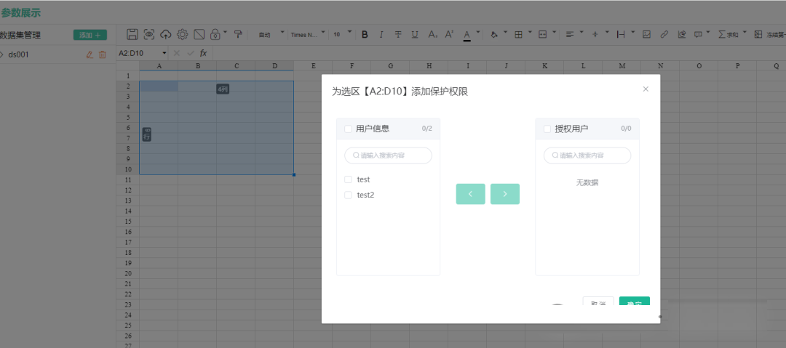Open the merge cells dropdown arrow
The image size is (786, 348).
[x=555, y=33]
